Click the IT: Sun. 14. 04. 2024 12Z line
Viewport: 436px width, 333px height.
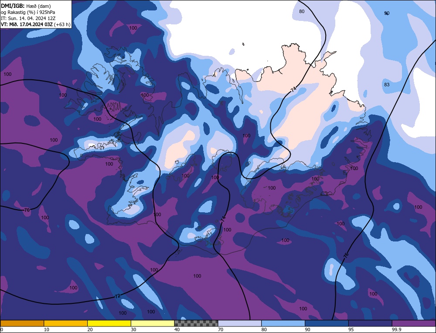tap(28, 18)
